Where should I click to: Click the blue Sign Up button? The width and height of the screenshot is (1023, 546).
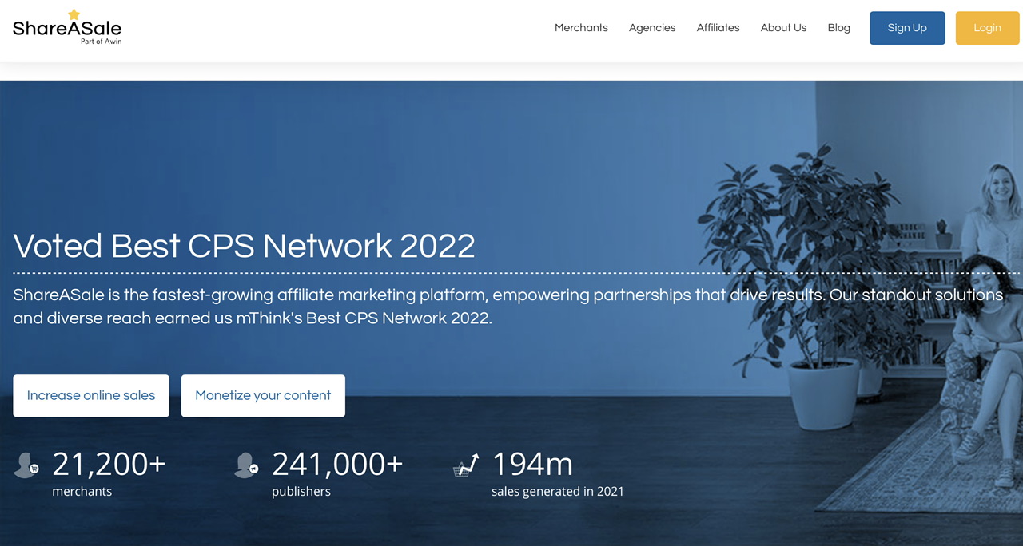click(907, 28)
